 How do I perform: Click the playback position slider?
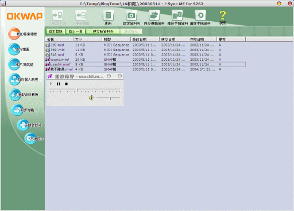[x=84, y=89]
